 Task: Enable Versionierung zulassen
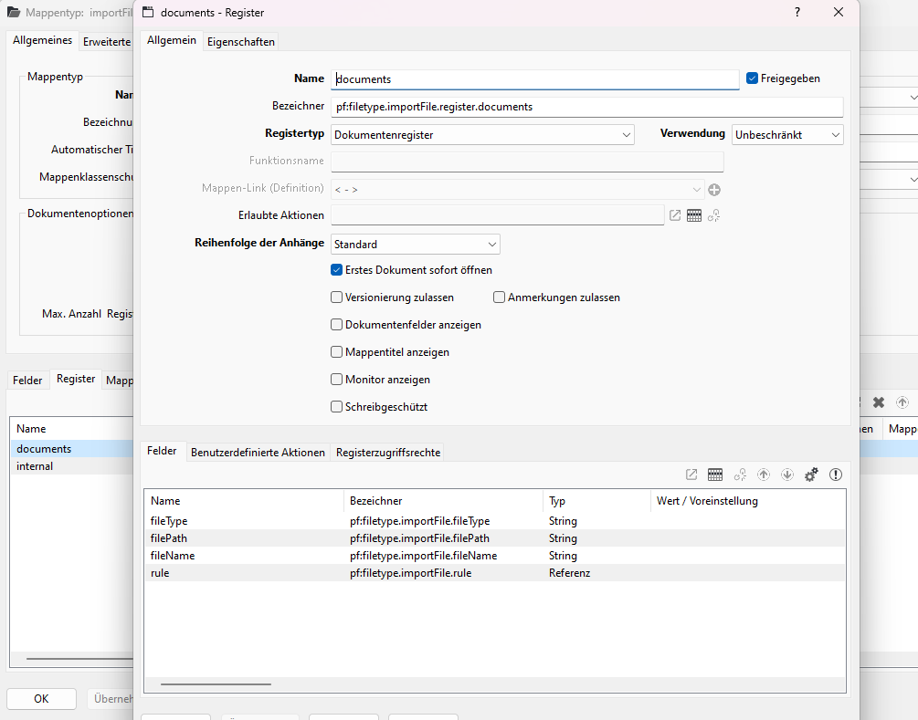point(337,297)
